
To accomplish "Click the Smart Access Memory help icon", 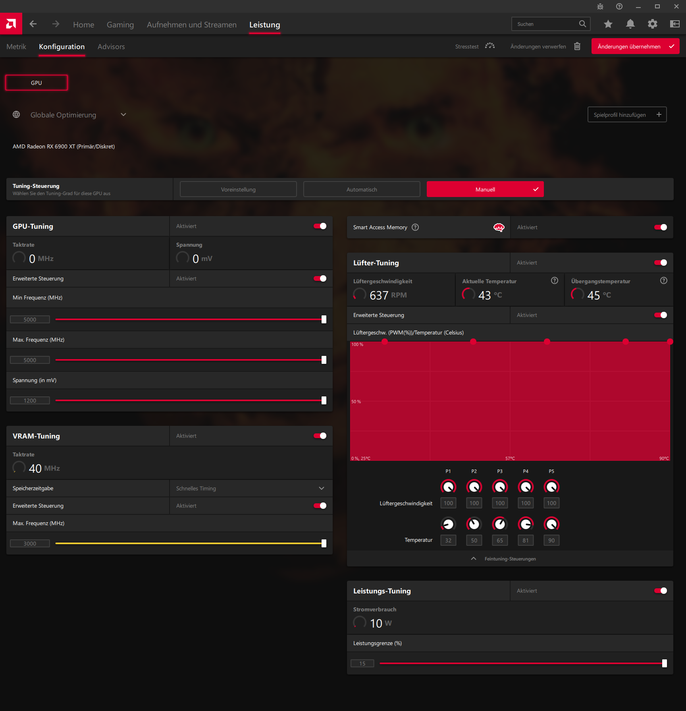I will (x=415, y=227).
